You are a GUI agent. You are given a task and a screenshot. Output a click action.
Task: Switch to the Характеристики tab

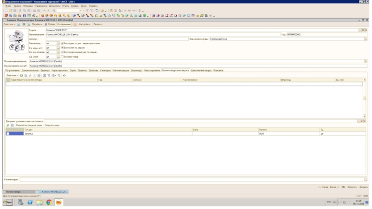pos(60,70)
